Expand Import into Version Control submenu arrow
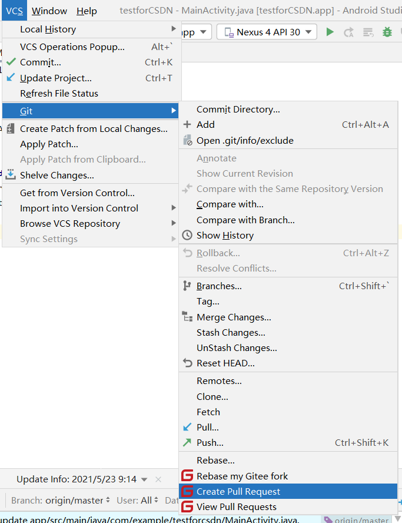The width and height of the screenshot is (402, 523). click(173, 208)
